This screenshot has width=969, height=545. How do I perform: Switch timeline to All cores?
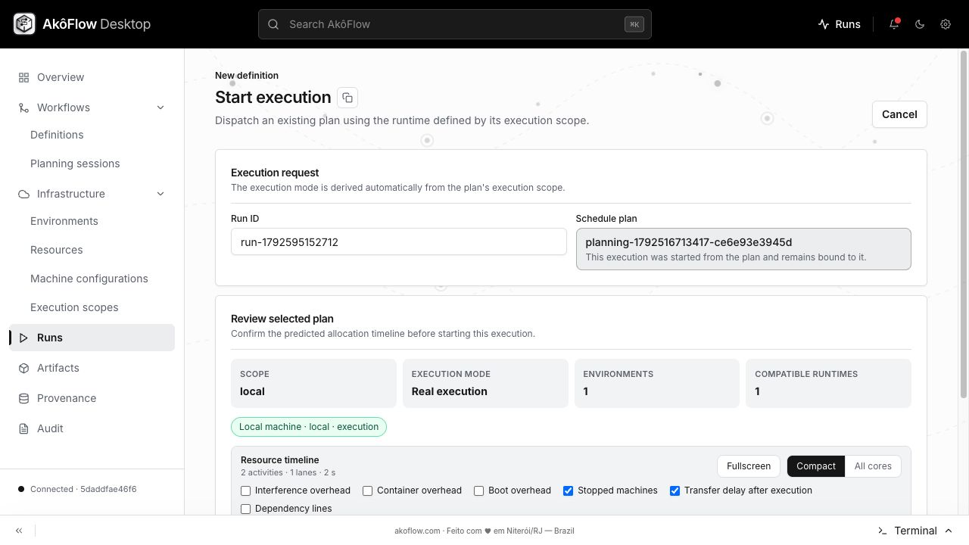(x=873, y=466)
